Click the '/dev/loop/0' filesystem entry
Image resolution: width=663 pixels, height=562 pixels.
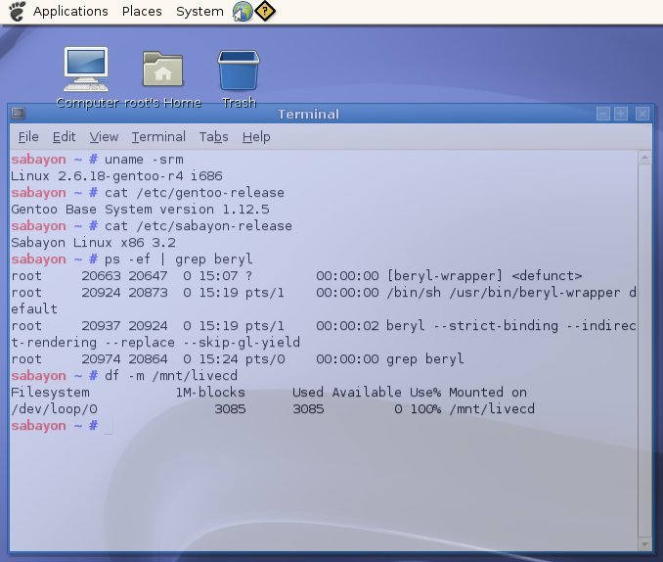click(x=54, y=409)
